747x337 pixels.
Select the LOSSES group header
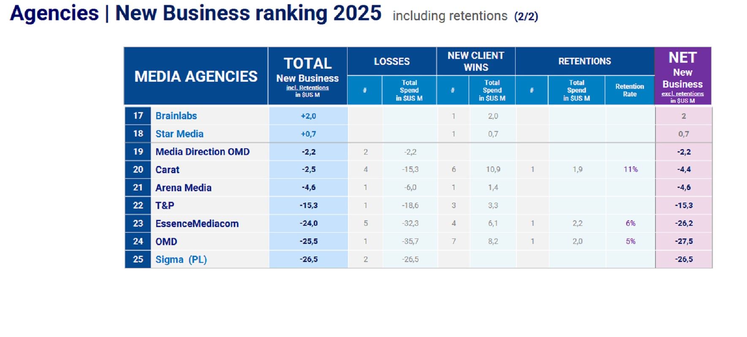point(391,62)
